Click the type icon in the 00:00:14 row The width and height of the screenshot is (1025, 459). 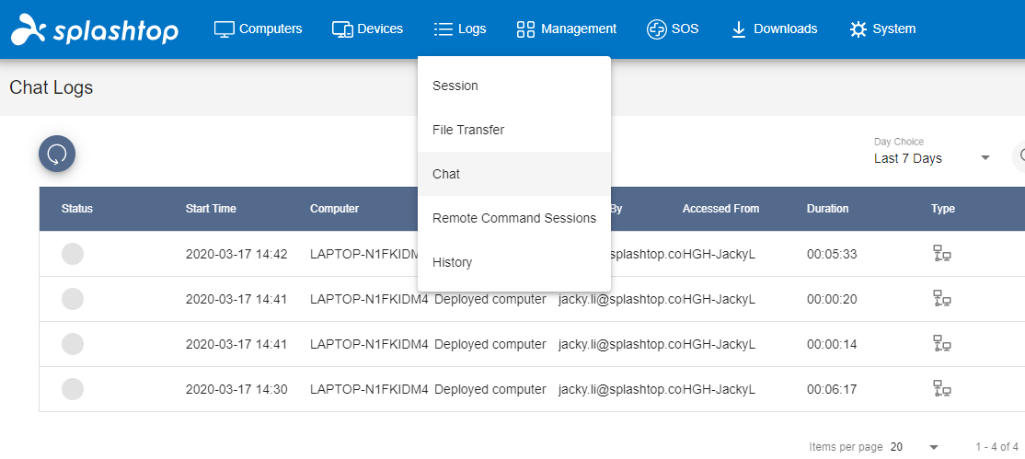(x=941, y=344)
